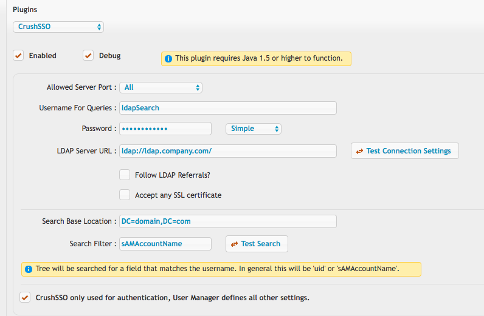The image size is (484, 316).
Task: Click the LDAP Server URL label
Action: [86, 151]
